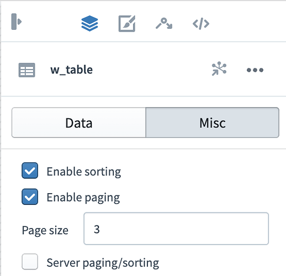
Task: Collapse the side panel with arrow icon
Action: pyautogui.click(x=17, y=22)
